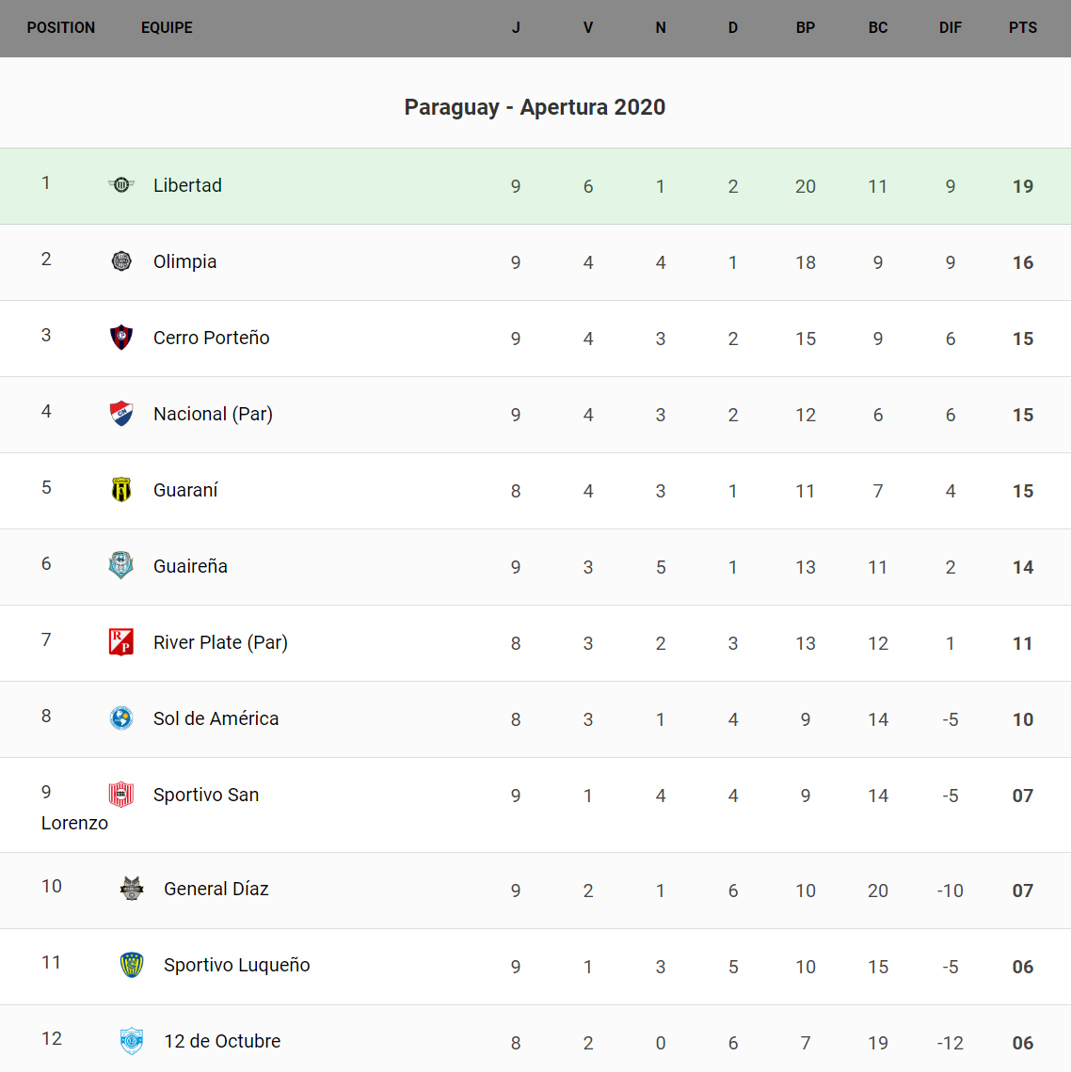This screenshot has width=1071, height=1072.
Task: Click the Guaraní yellow-black crest
Action: point(121,490)
